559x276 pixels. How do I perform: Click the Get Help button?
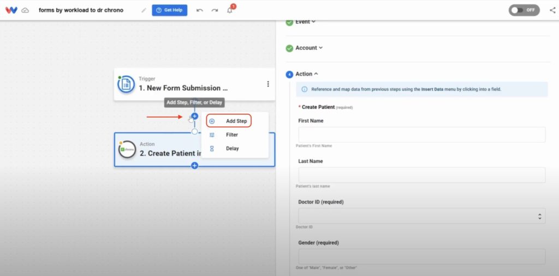pyautogui.click(x=169, y=10)
